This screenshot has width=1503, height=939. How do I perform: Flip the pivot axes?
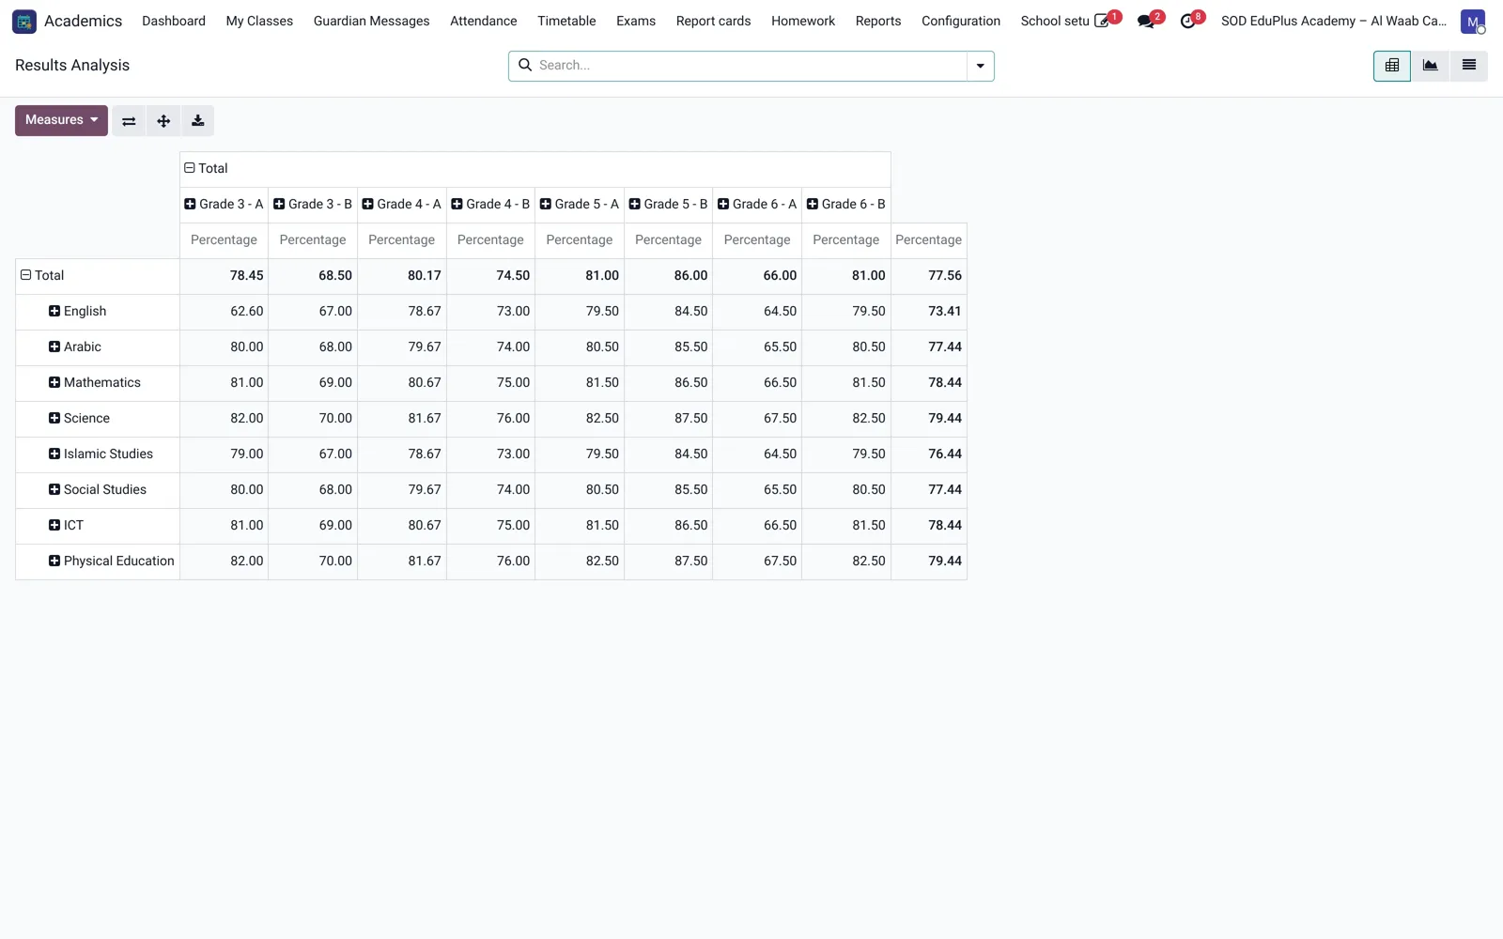129,120
